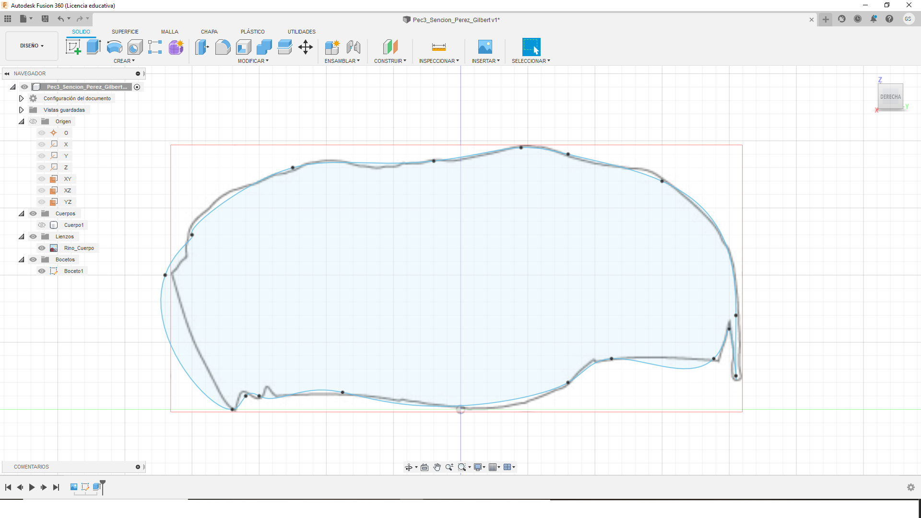Open the GS user account button
Image resolution: width=921 pixels, height=518 pixels.
tap(908, 19)
